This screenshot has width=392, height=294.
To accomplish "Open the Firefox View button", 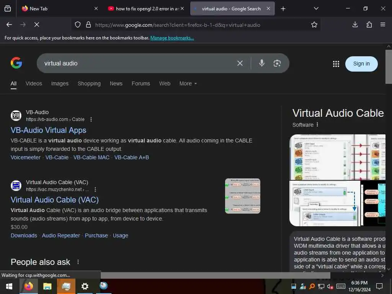I will [x=8, y=8].
